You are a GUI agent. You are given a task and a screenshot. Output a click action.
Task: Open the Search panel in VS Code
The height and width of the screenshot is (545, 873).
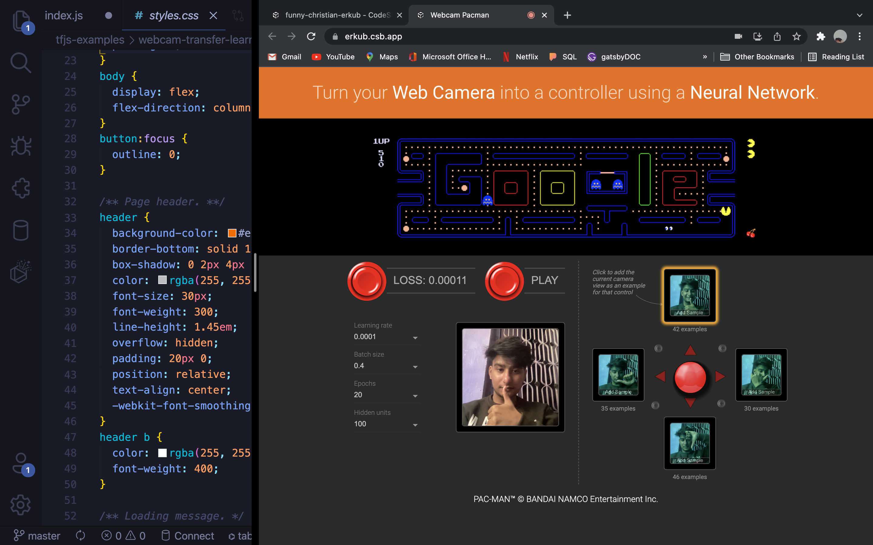21,62
